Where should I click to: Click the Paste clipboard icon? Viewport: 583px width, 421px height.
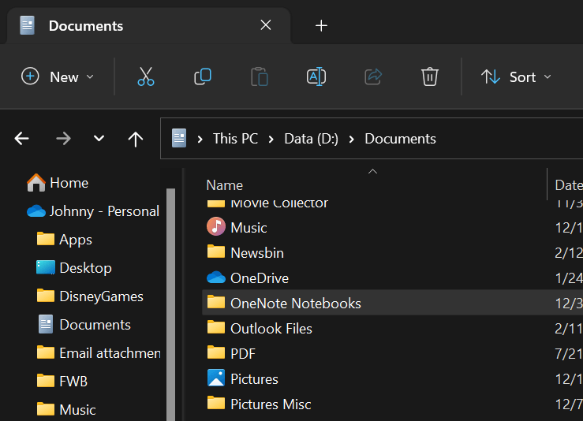260,76
